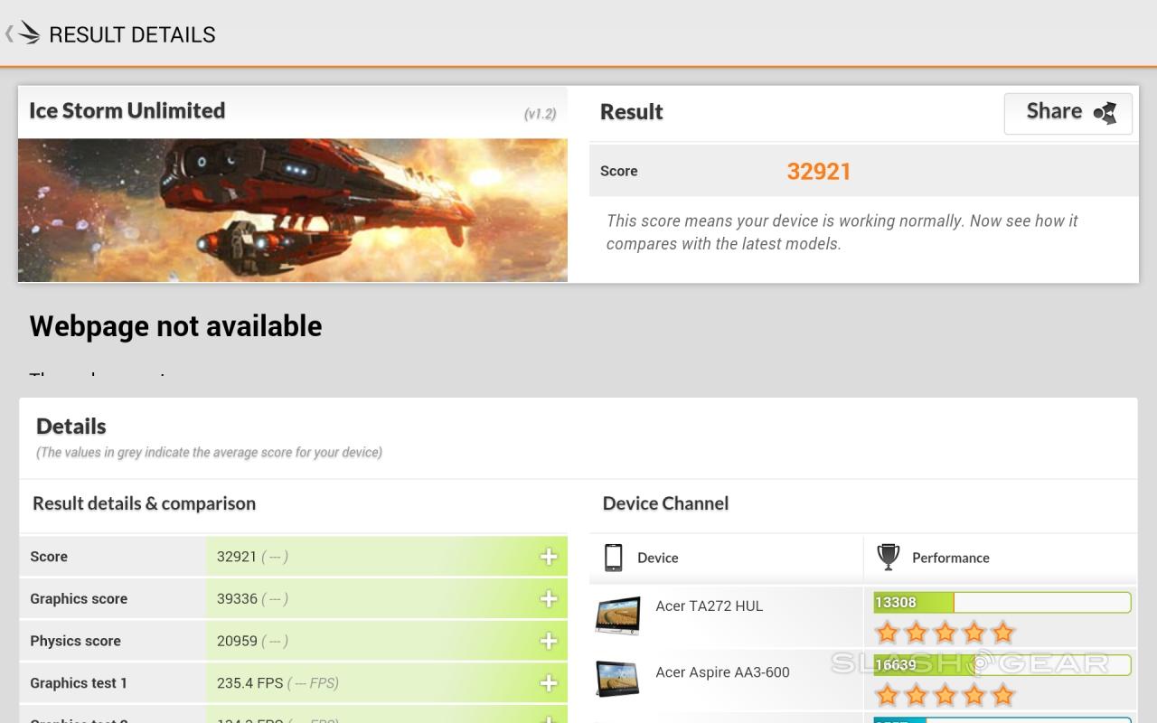Select the Acer TA272 HUL device name
Viewport: 1157px width, 723px height.
(709, 606)
